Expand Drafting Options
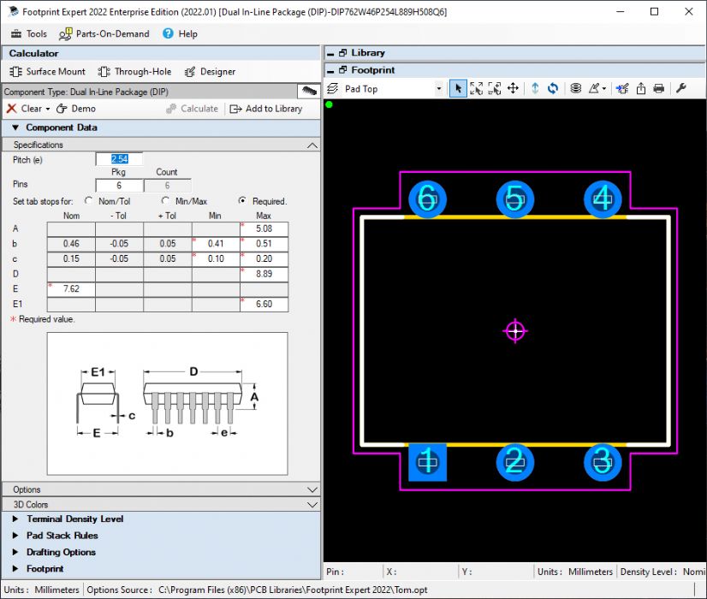The width and height of the screenshot is (707, 599). [15, 552]
